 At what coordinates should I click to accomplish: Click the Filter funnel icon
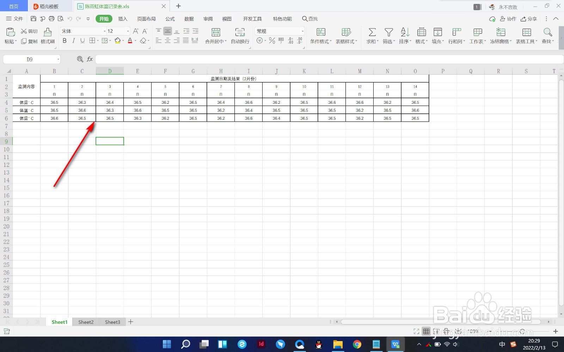coord(388,32)
